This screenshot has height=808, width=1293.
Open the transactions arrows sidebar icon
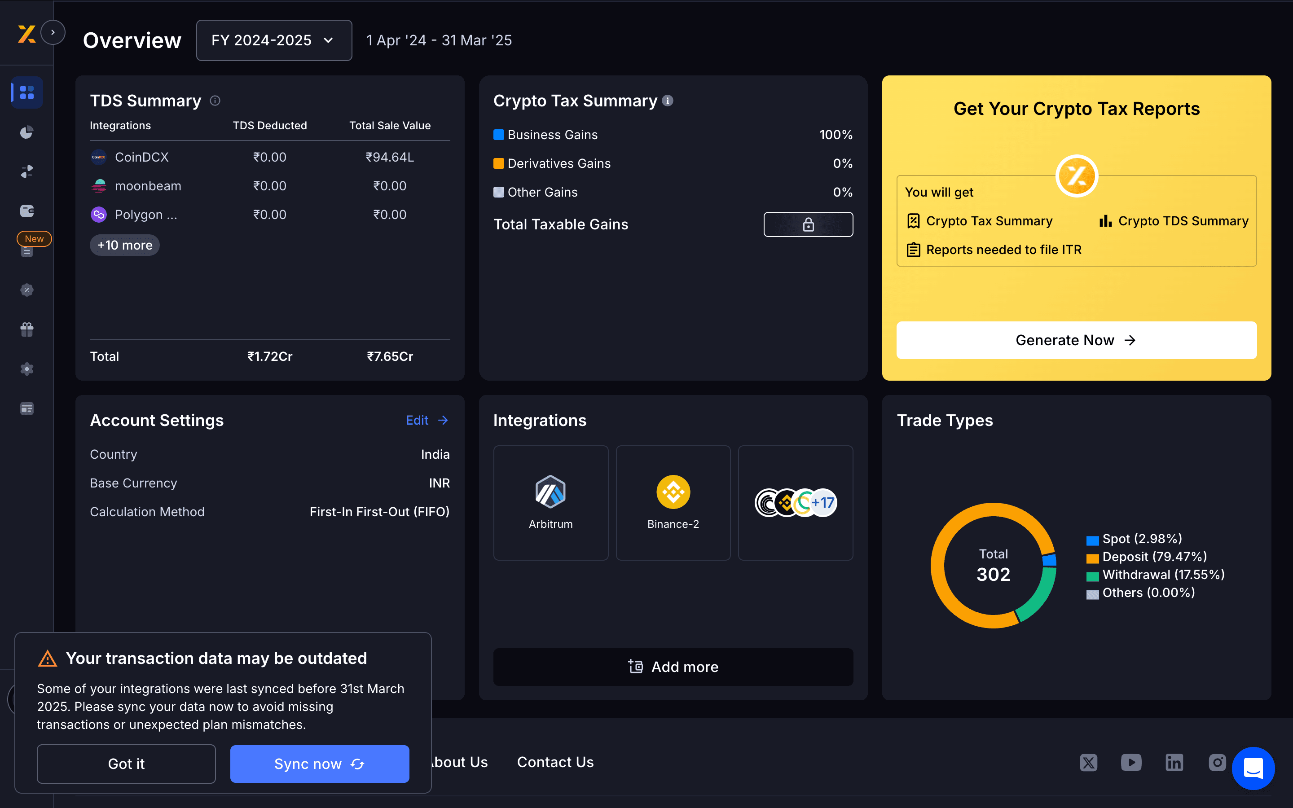(x=27, y=171)
